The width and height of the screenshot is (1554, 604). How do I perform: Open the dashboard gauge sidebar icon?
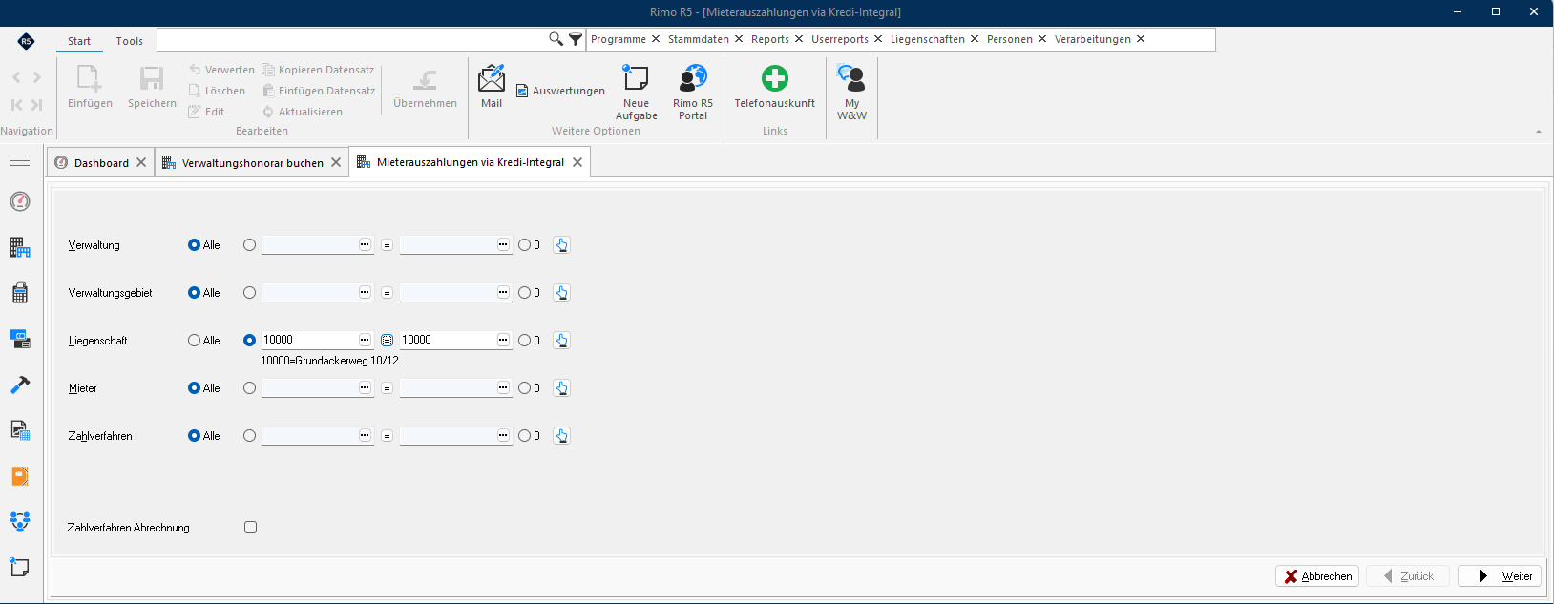[x=20, y=201]
